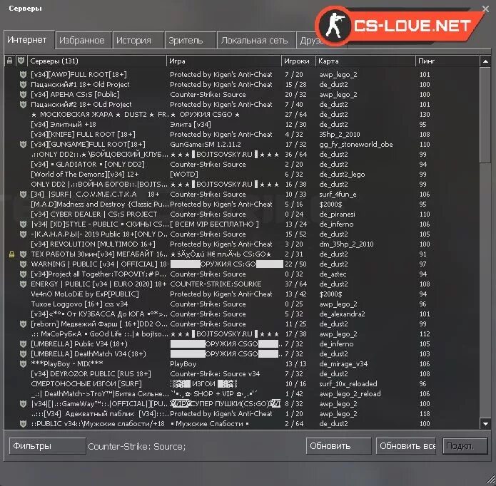Click shield icon beside [UMBRELLA] Public V34

23,344
